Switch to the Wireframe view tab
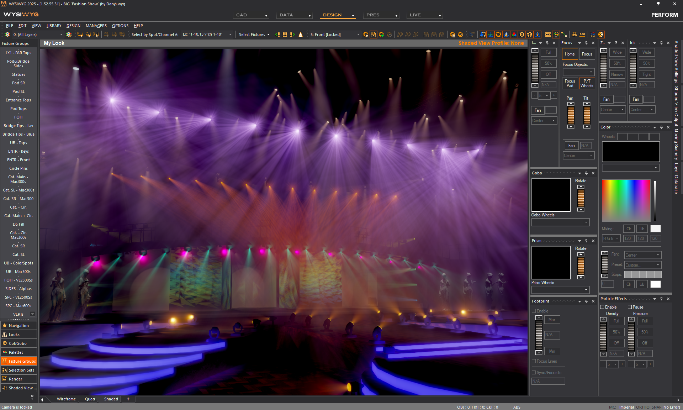The height and width of the screenshot is (410, 683). pos(66,399)
